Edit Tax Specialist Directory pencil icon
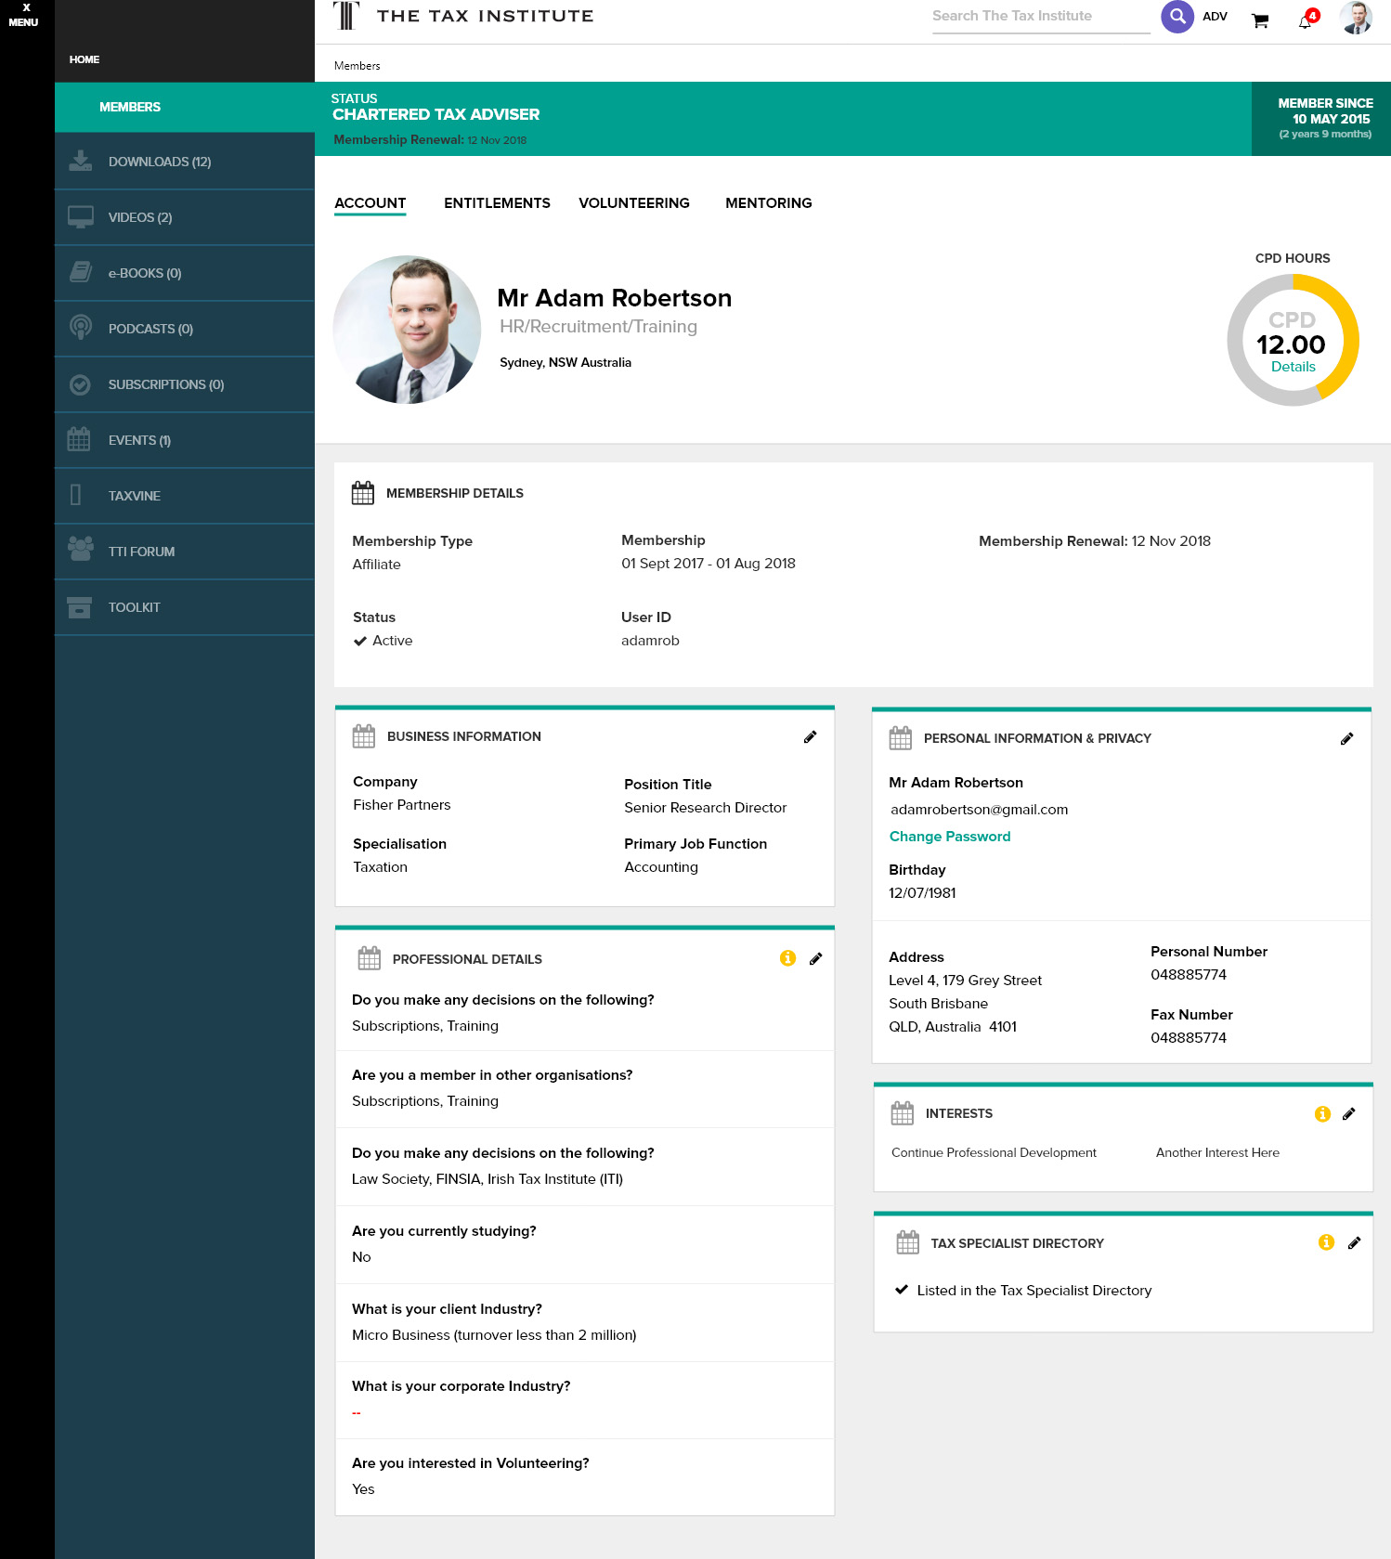The height and width of the screenshot is (1559, 1391). point(1354,1243)
